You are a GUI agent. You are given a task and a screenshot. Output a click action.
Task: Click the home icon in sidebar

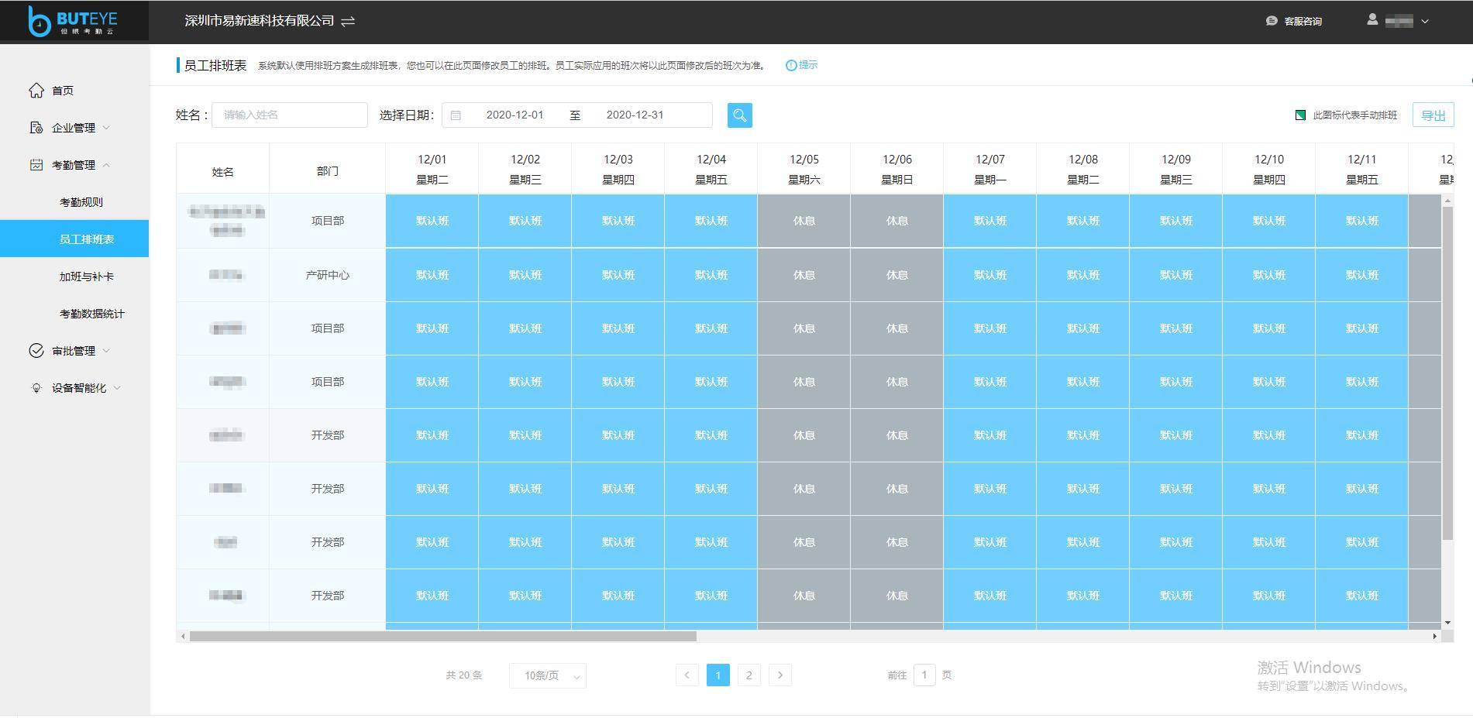(36, 90)
